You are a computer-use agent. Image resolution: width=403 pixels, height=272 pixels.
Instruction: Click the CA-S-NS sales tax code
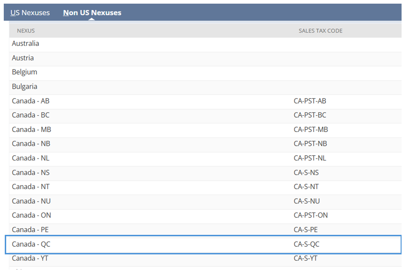(306, 172)
